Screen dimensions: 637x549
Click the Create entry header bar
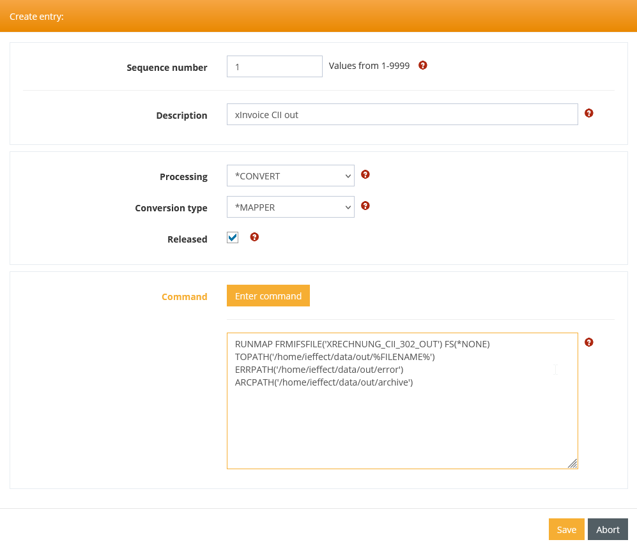[x=318, y=16]
